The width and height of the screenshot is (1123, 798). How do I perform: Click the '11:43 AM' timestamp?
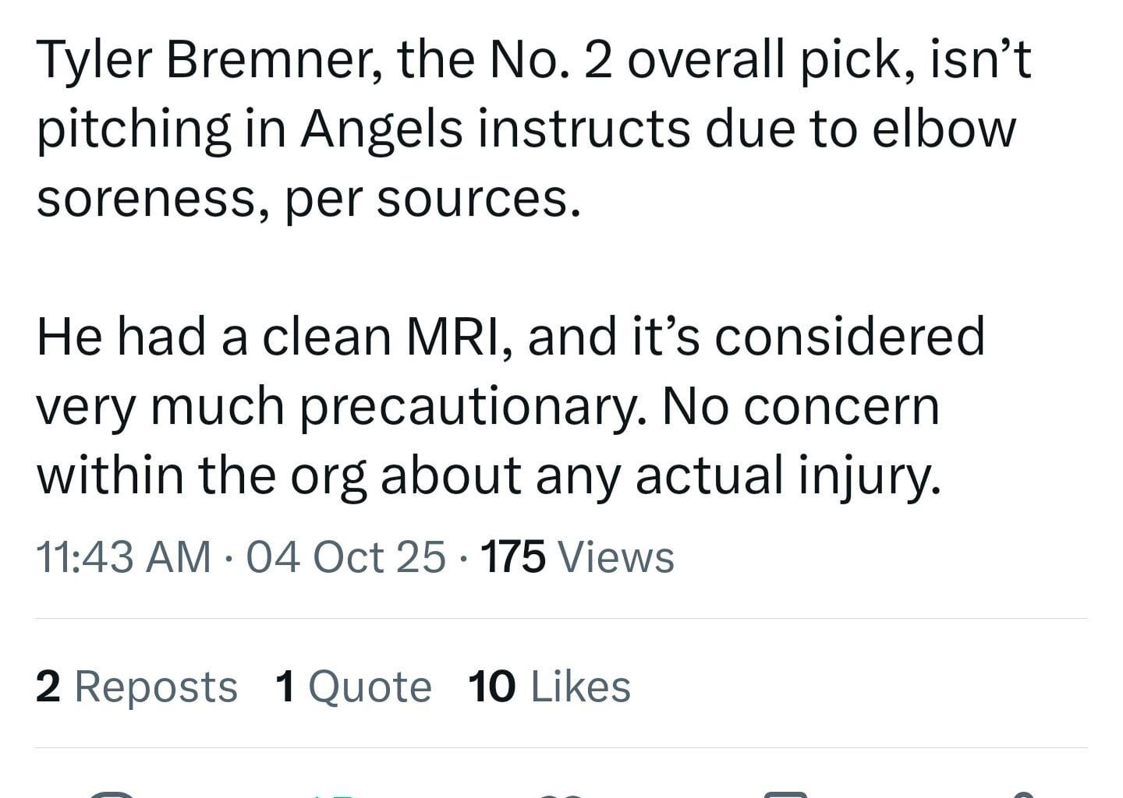coord(125,556)
